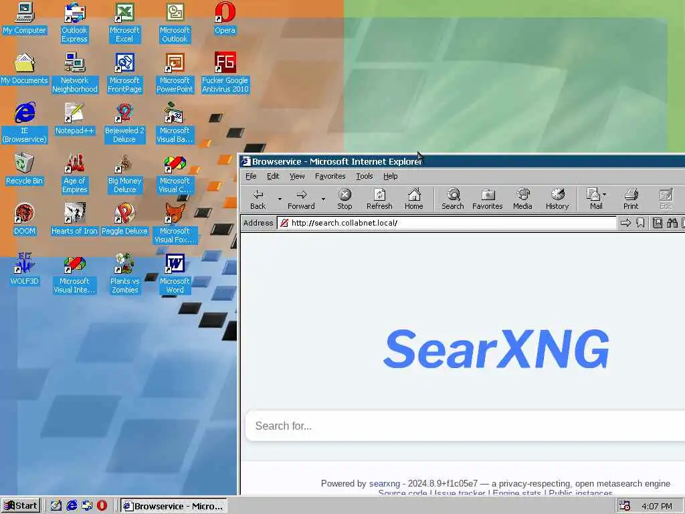Click the 'Search for...' input box
This screenshot has height=514, width=685.
tap(466, 426)
